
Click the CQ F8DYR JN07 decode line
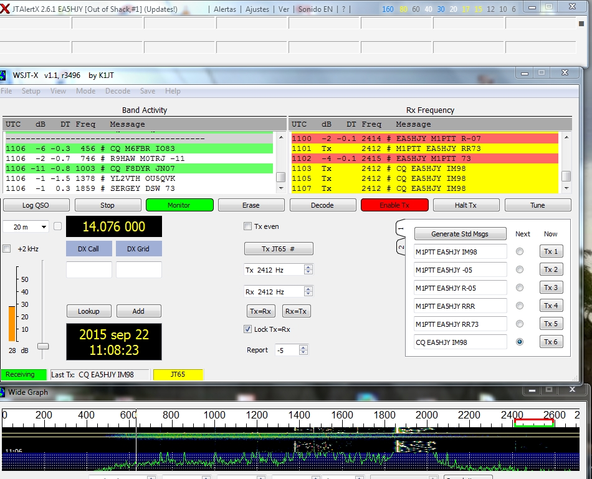139,168
